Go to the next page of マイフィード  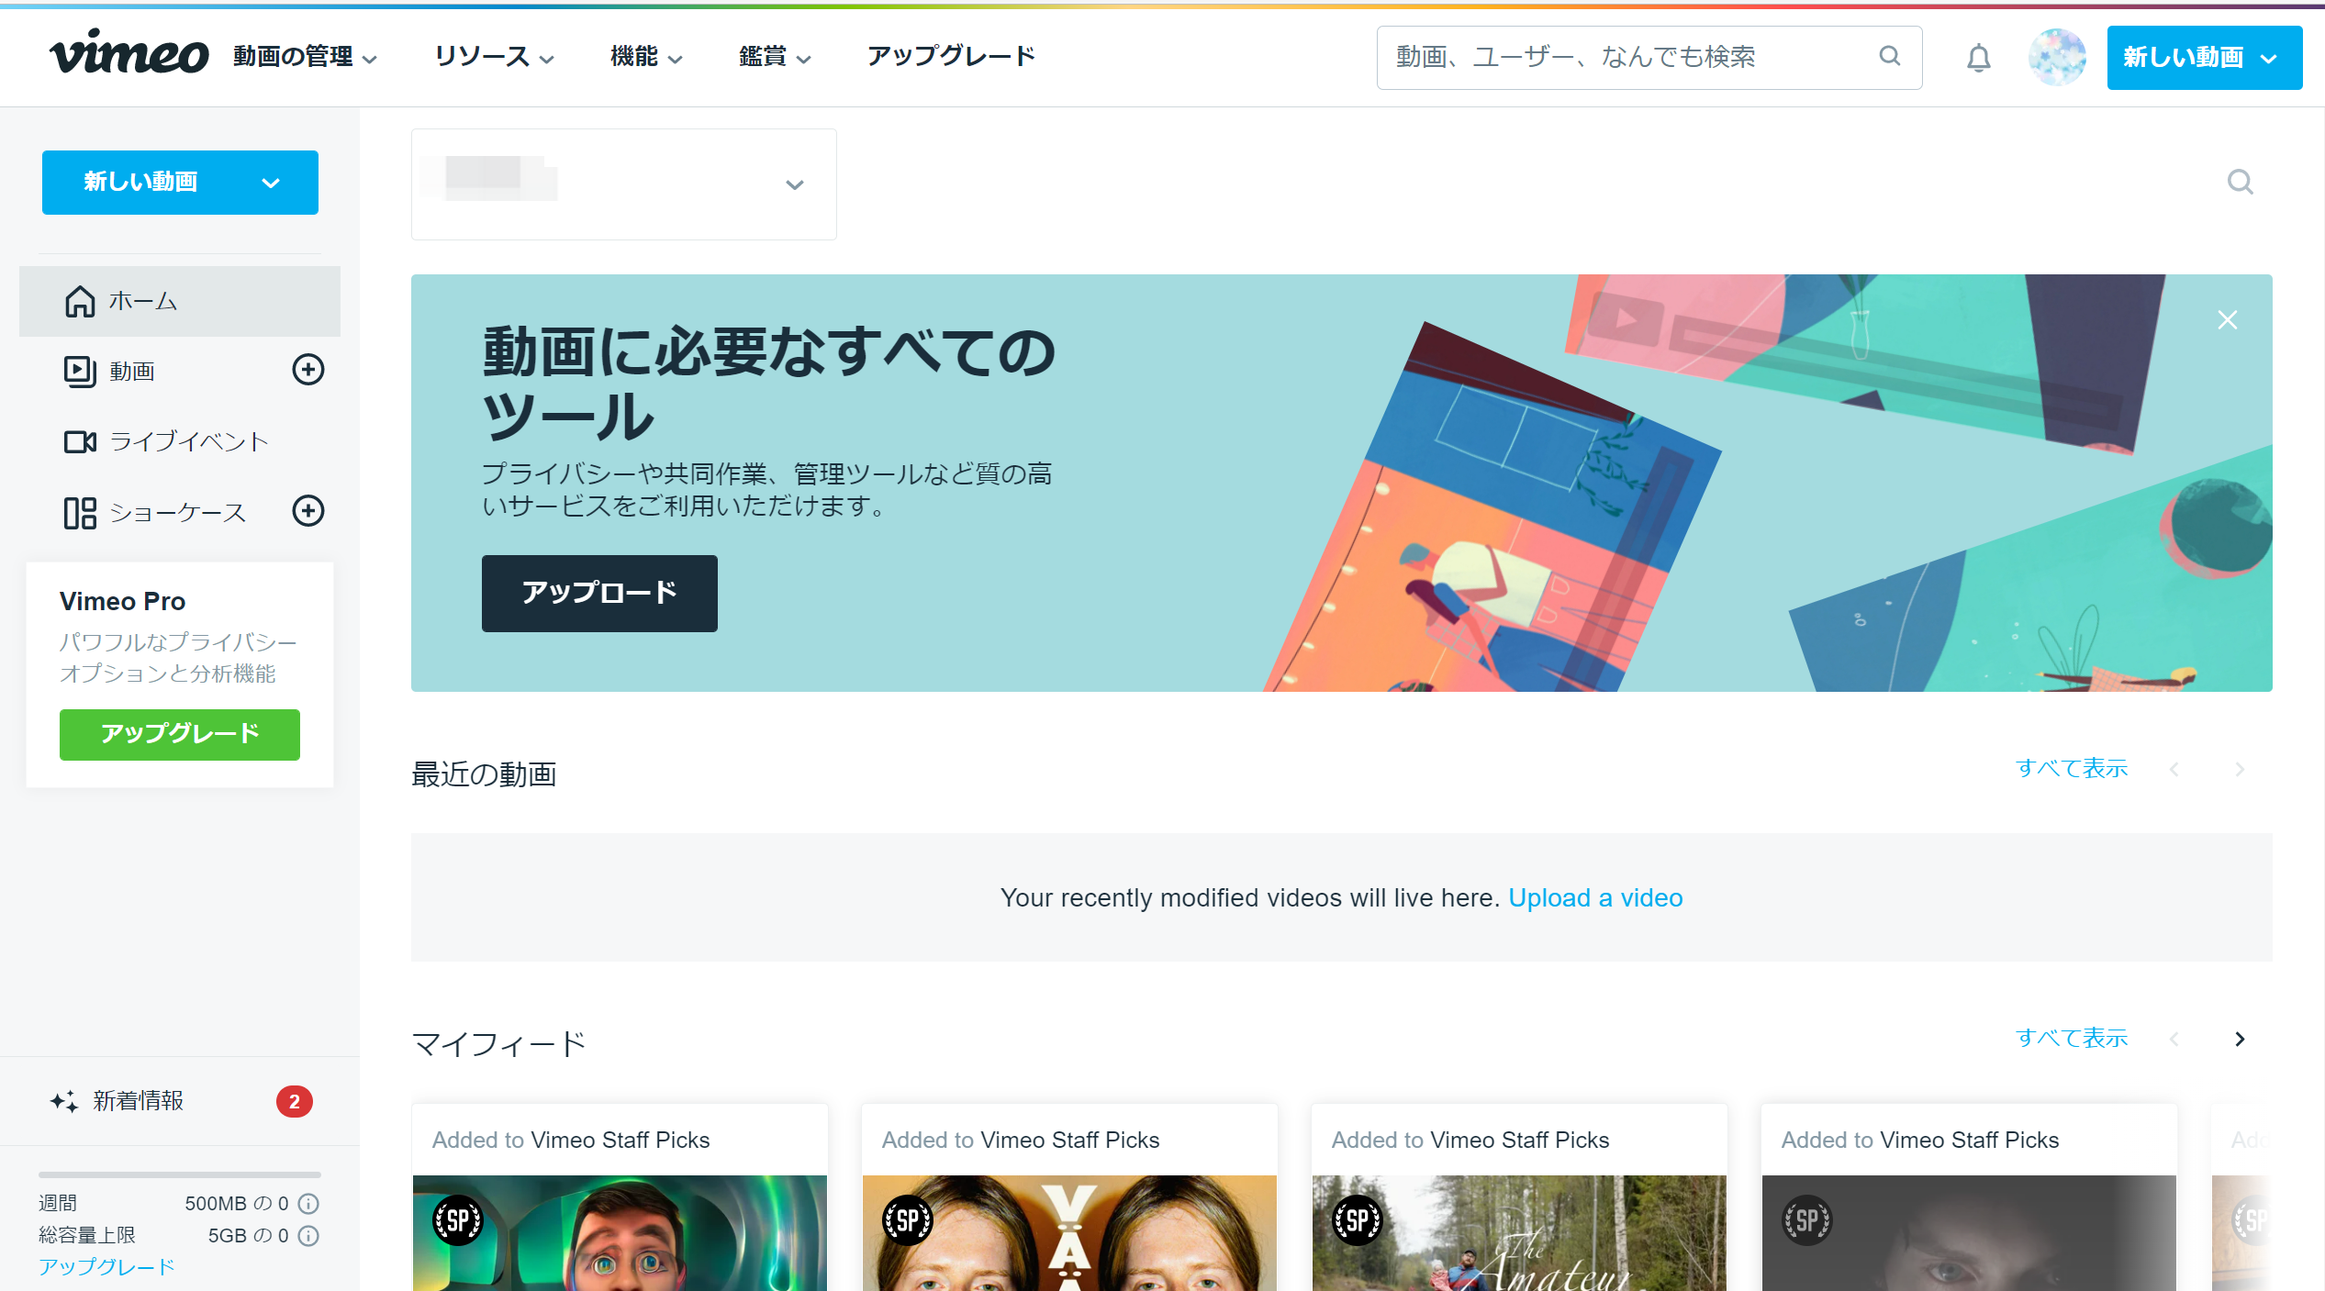[x=2240, y=1039]
